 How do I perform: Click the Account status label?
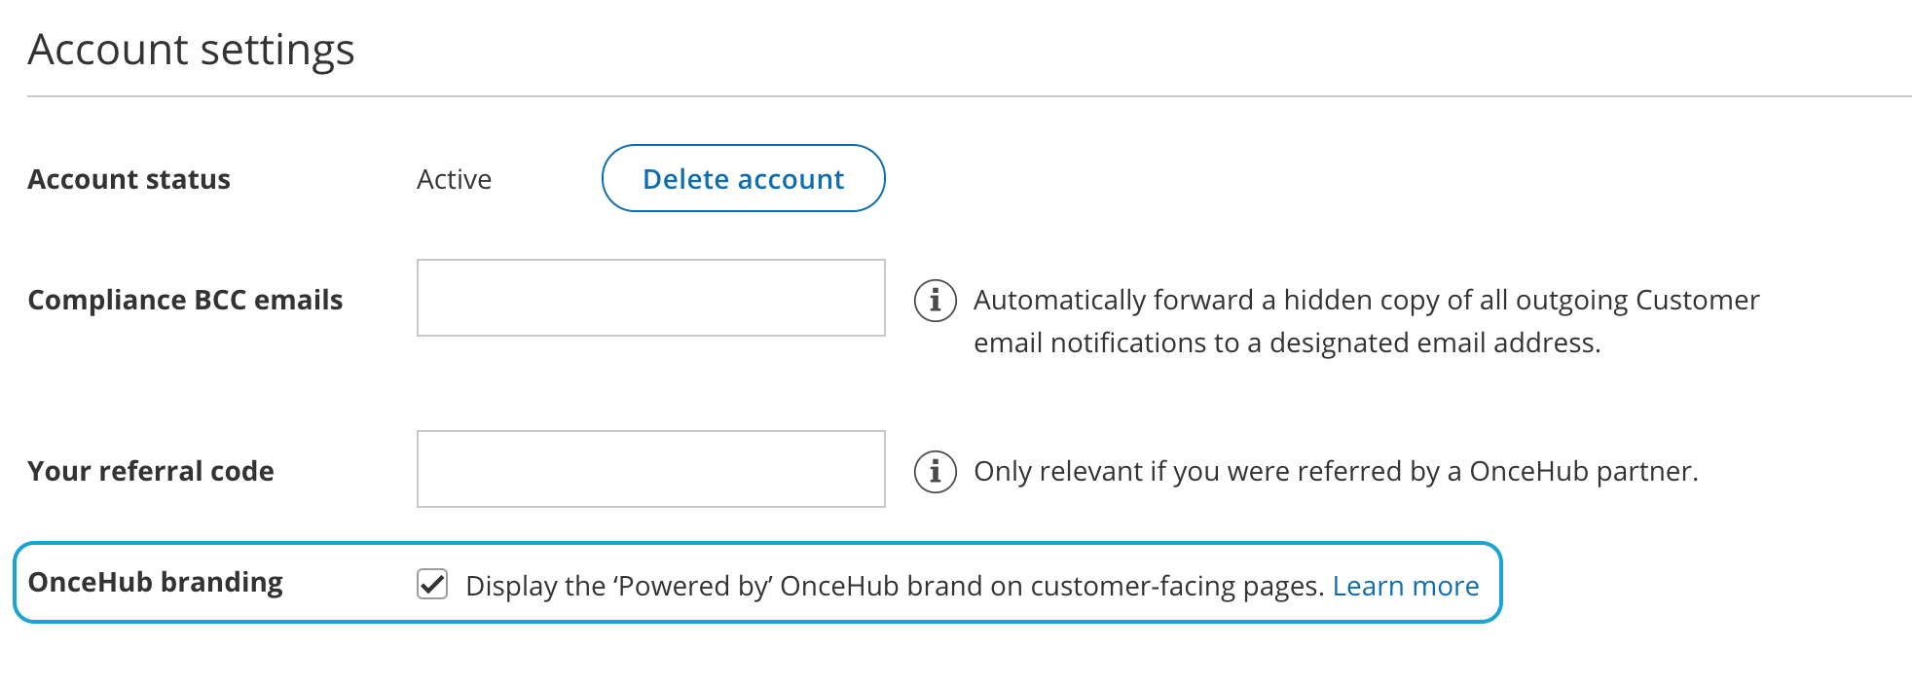(129, 179)
